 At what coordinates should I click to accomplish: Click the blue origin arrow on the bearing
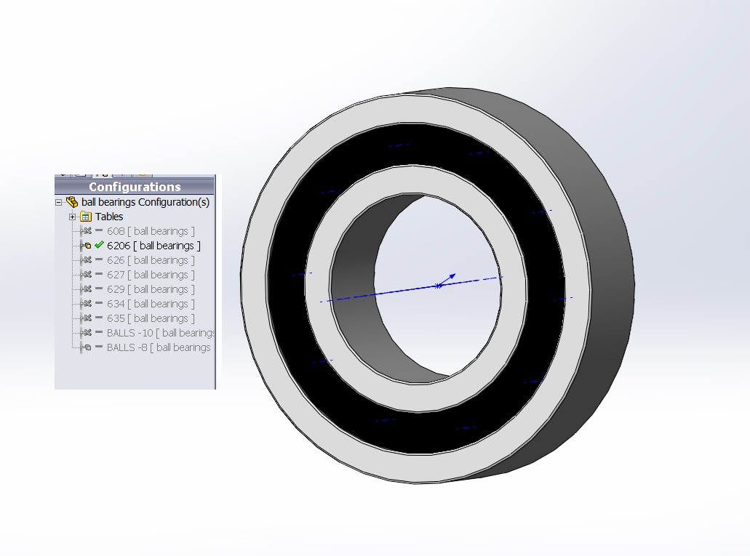pos(447,280)
